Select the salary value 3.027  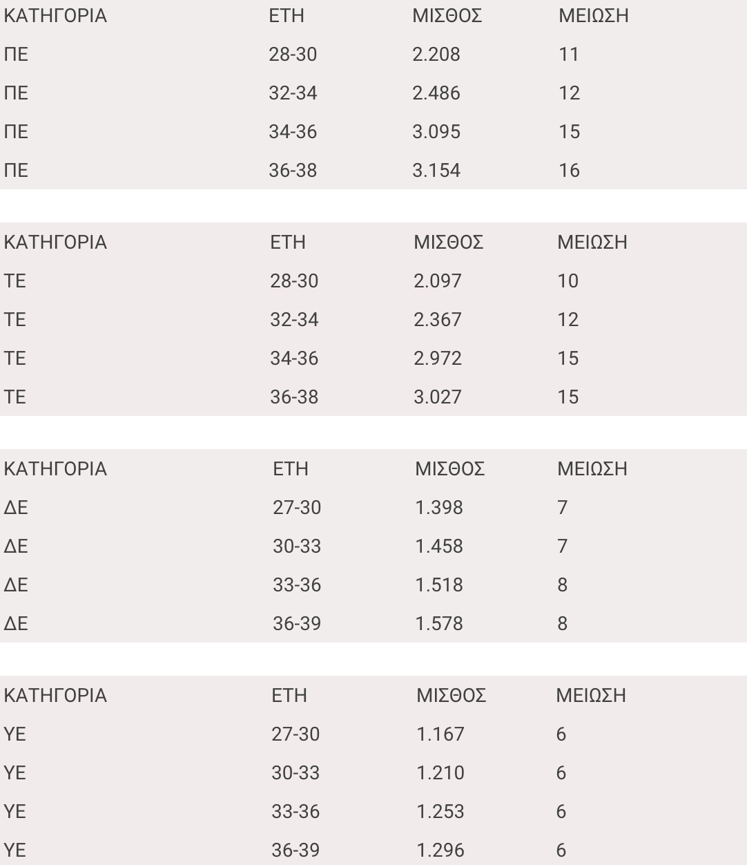[x=437, y=397]
